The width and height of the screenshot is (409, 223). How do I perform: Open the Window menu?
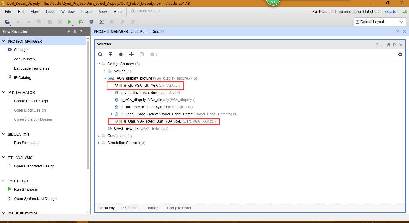tap(68, 12)
